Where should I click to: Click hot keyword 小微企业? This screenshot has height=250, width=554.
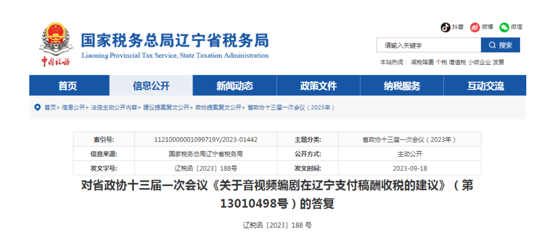(479, 62)
